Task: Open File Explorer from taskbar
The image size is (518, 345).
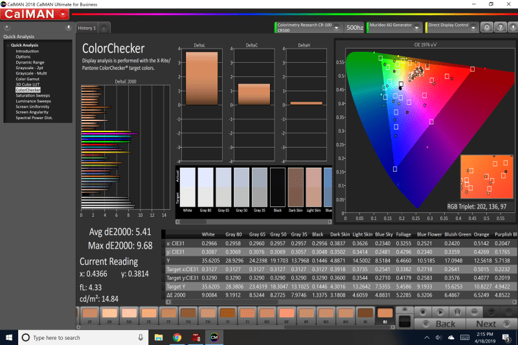Action: (x=159, y=337)
